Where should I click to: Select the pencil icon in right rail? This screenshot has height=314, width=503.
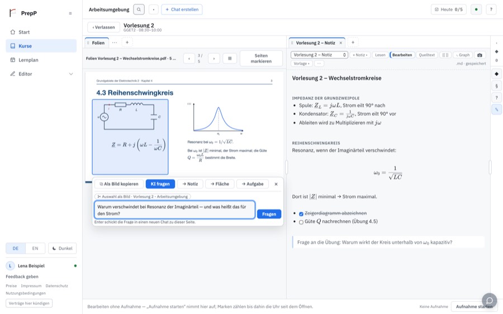click(497, 110)
